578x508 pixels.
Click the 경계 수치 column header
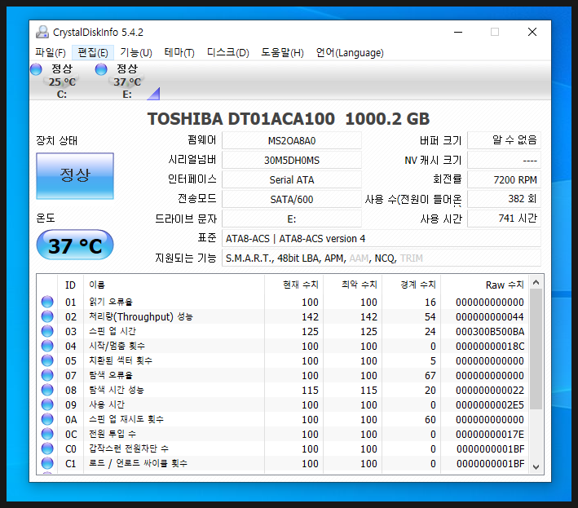[412, 285]
